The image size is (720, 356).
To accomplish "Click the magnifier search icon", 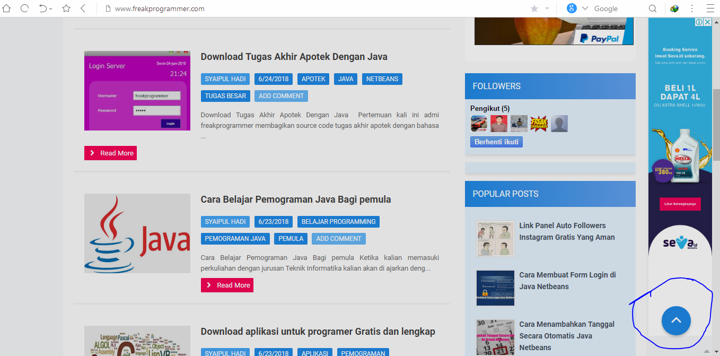I will pyautogui.click(x=653, y=8).
